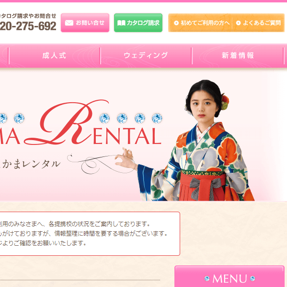Image resolution: width=287 pixels, height=287 pixels.
Task: Go to the 新着情報 navigation tab
Action: click(238, 56)
